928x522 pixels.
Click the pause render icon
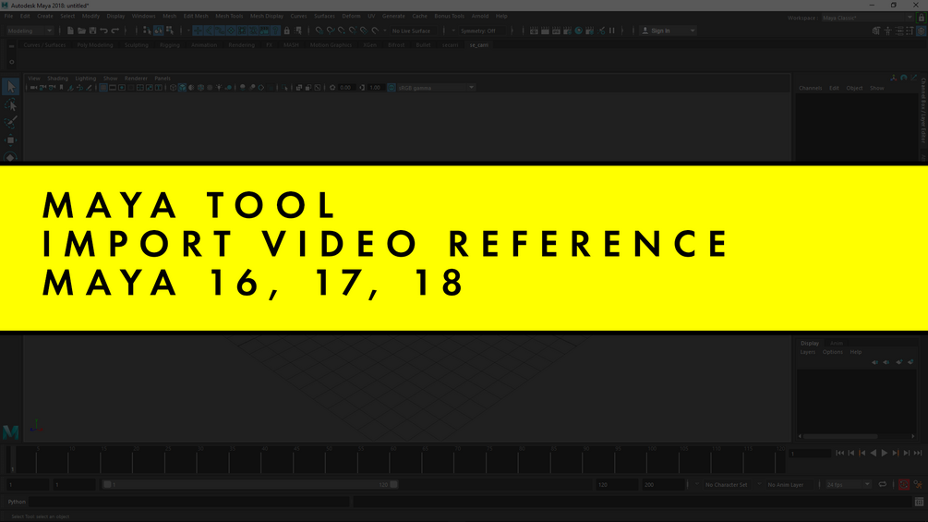tap(612, 30)
